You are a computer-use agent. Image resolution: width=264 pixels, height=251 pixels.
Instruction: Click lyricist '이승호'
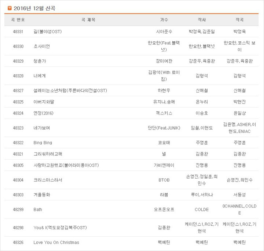[202, 113]
